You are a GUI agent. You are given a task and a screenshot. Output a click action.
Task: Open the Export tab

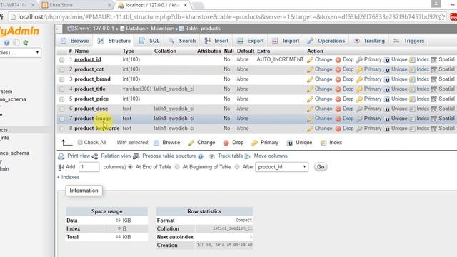(x=251, y=41)
